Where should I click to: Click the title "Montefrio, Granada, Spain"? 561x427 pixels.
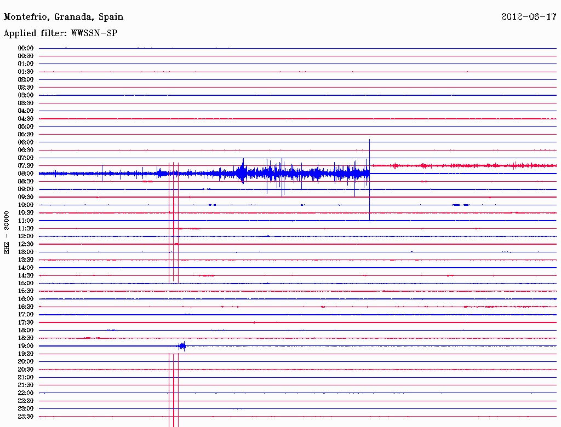pos(64,17)
